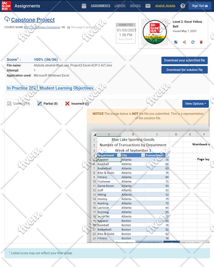Select the Hockey department cell

(x=109, y=199)
